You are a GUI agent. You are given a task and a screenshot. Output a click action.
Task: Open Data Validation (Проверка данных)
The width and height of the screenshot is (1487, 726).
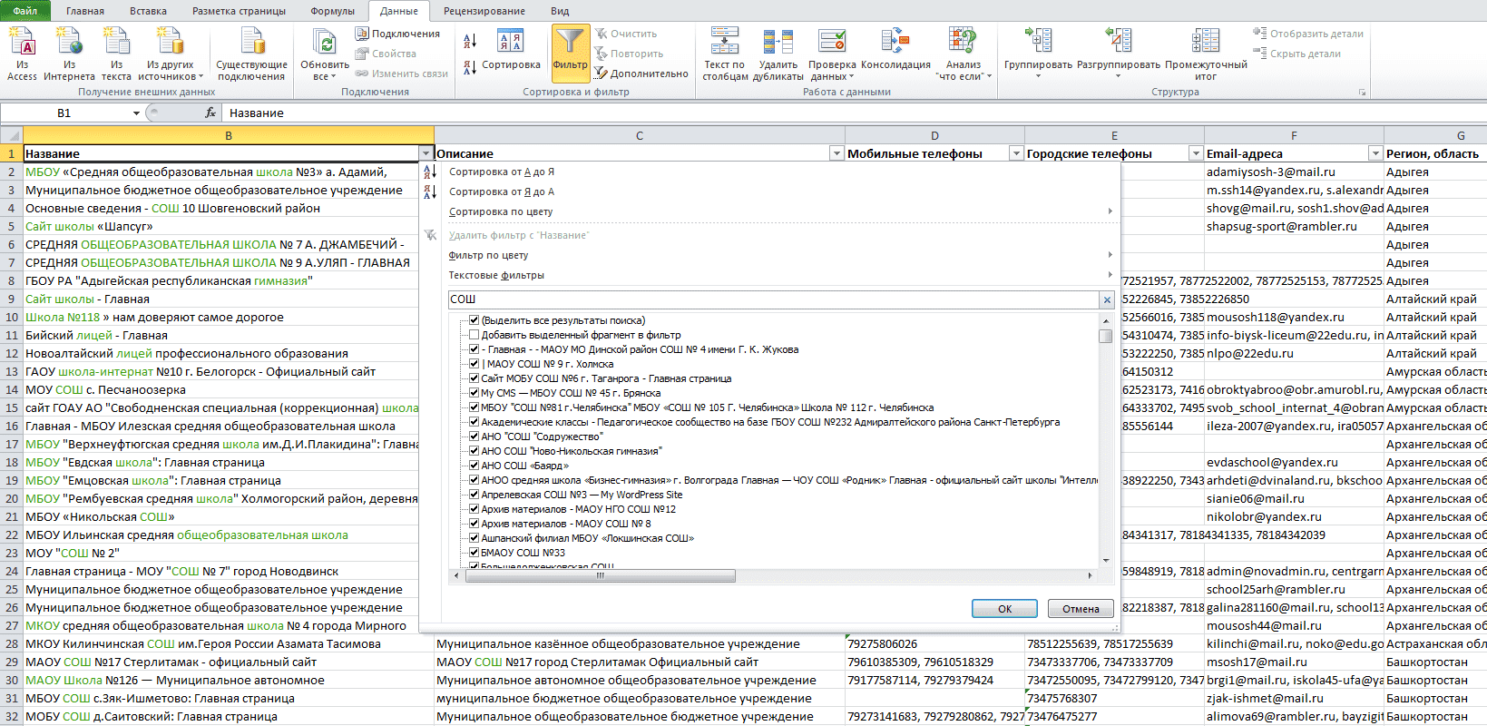[832, 54]
